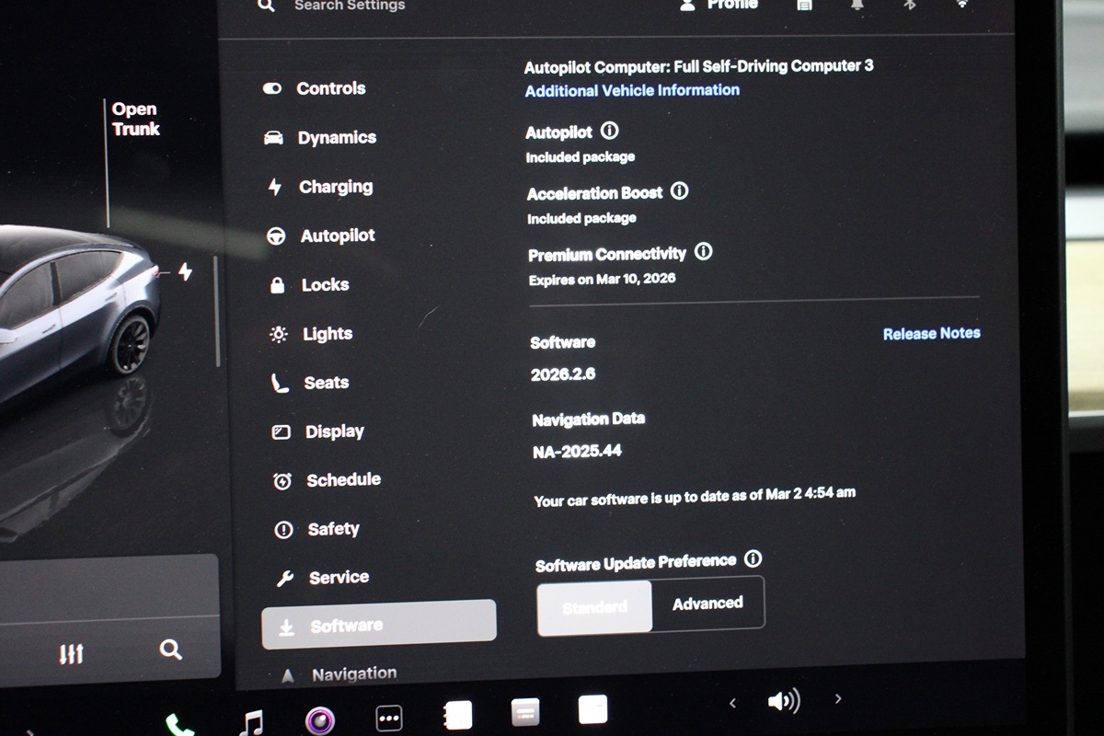
Task: Tap the volume speaker icon
Action: click(x=784, y=702)
